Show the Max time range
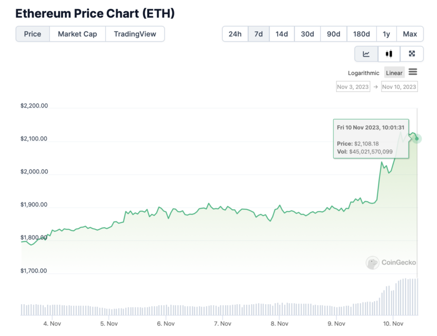Screen dimensions: 437x336 point(410,34)
